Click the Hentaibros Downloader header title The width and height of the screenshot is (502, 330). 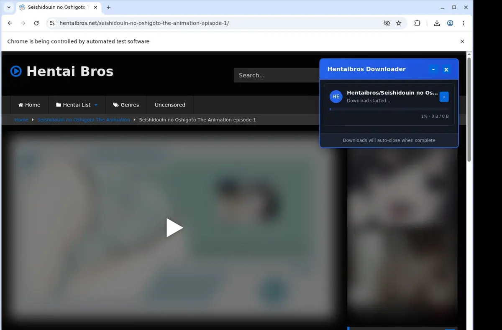click(366, 69)
